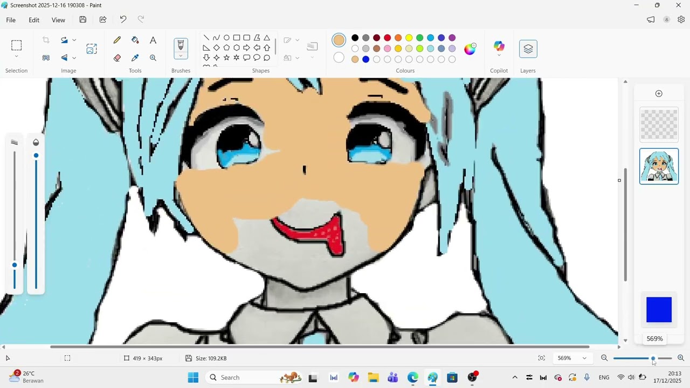The height and width of the screenshot is (388, 690).
Task: Open the View menu
Action: pyautogui.click(x=58, y=20)
